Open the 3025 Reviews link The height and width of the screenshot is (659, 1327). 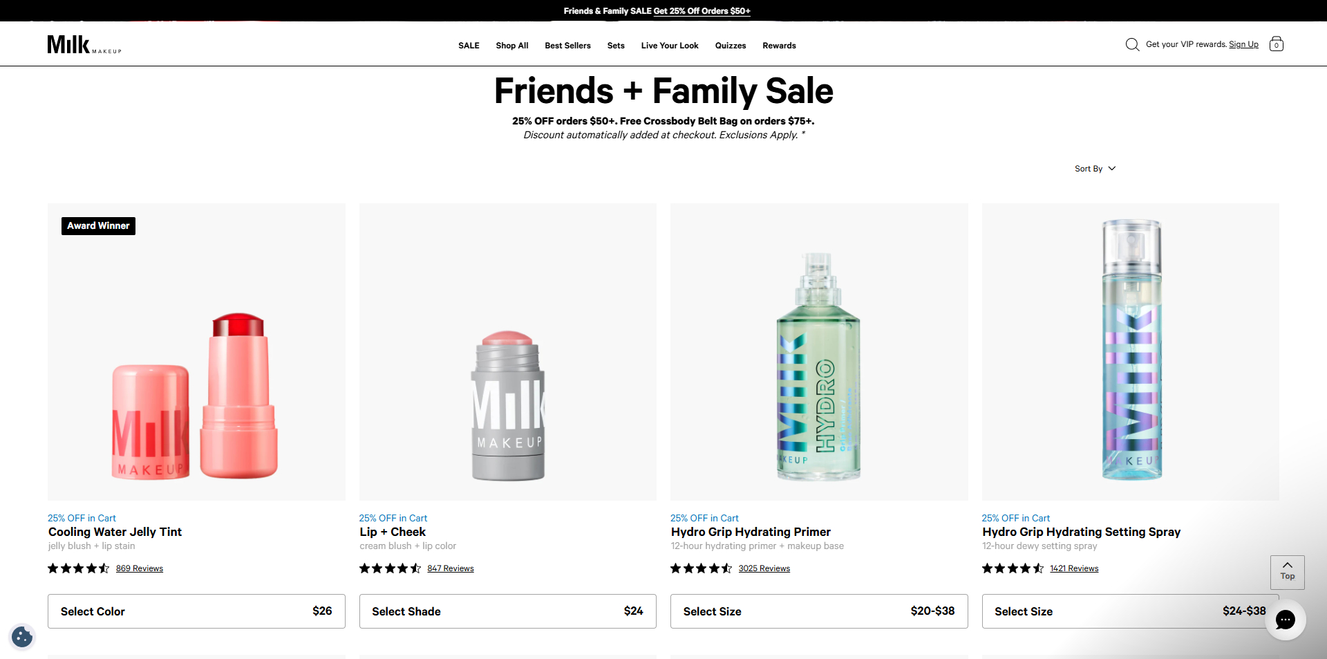[x=764, y=568]
